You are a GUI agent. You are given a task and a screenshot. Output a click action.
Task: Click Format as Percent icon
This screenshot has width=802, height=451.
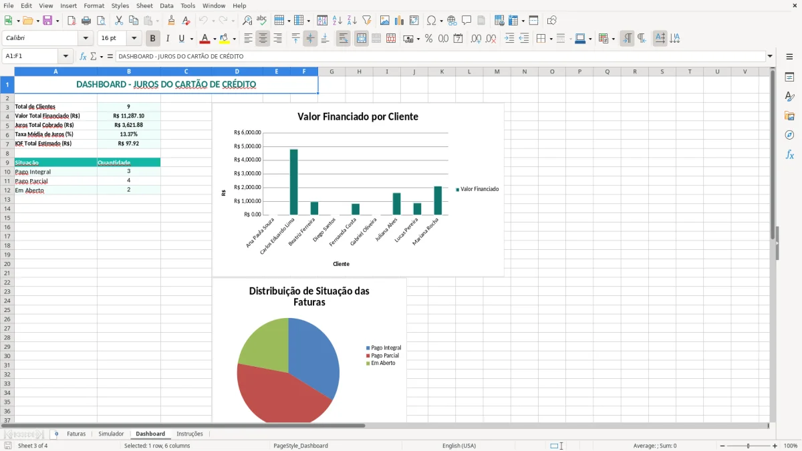(428, 39)
